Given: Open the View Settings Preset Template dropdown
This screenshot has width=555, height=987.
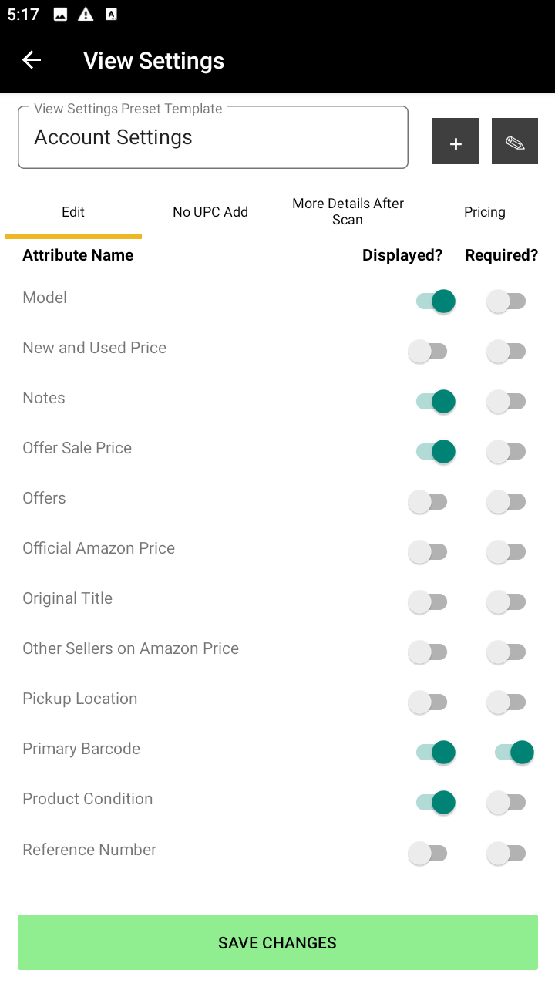Looking at the screenshot, I should pos(213,138).
